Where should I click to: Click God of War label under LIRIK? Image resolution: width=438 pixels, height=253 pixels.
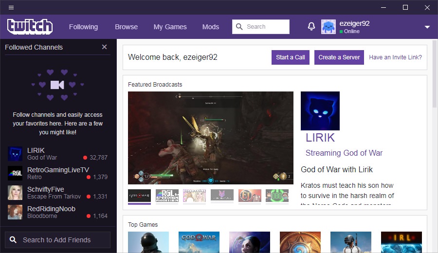coord(42,158)
